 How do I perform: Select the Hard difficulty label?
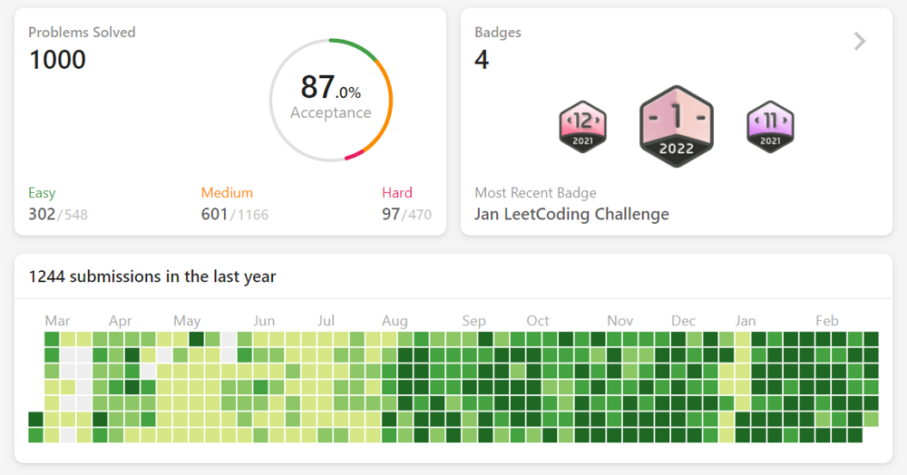[397, 192]
